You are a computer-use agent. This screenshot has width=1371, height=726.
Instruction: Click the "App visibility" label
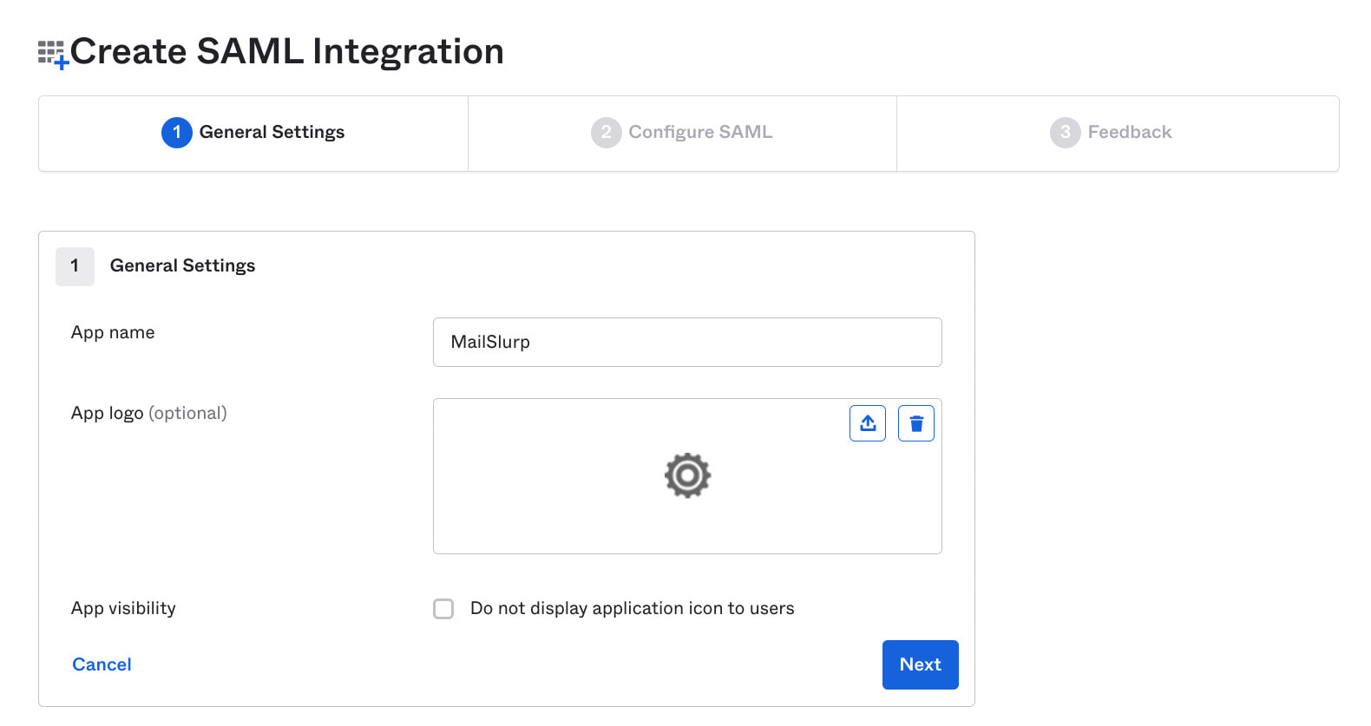(x=123, y=609)
